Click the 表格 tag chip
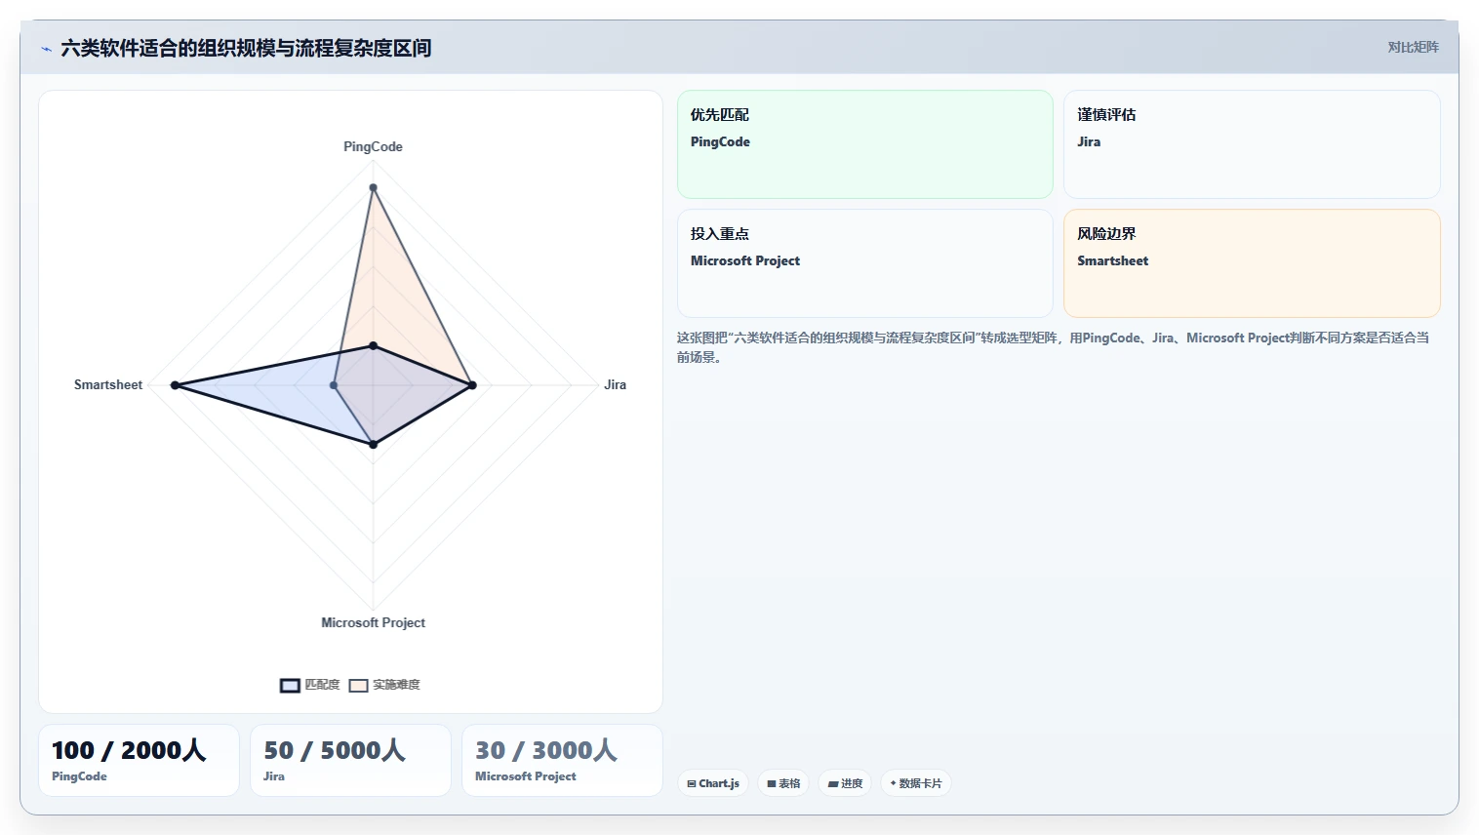1479x835 pixels. 783,783
